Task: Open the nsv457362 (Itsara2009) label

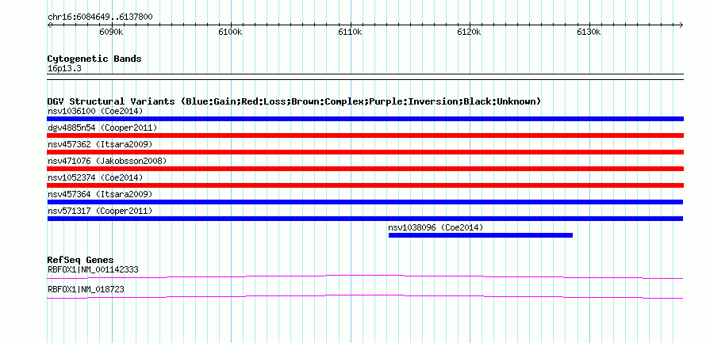Action: (100, 144)
